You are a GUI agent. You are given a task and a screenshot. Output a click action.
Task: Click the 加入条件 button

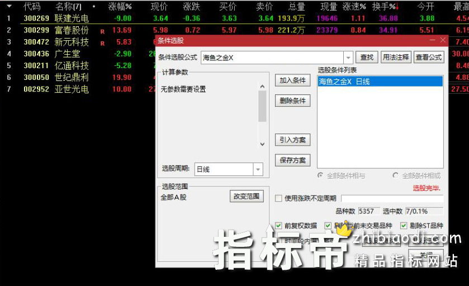(292, 80)
